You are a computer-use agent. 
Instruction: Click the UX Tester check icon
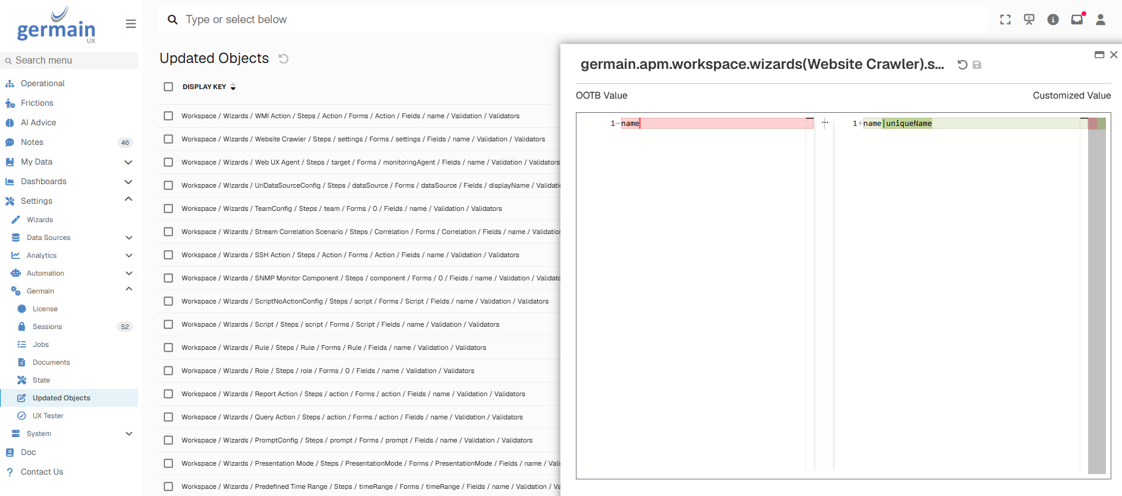21,416
